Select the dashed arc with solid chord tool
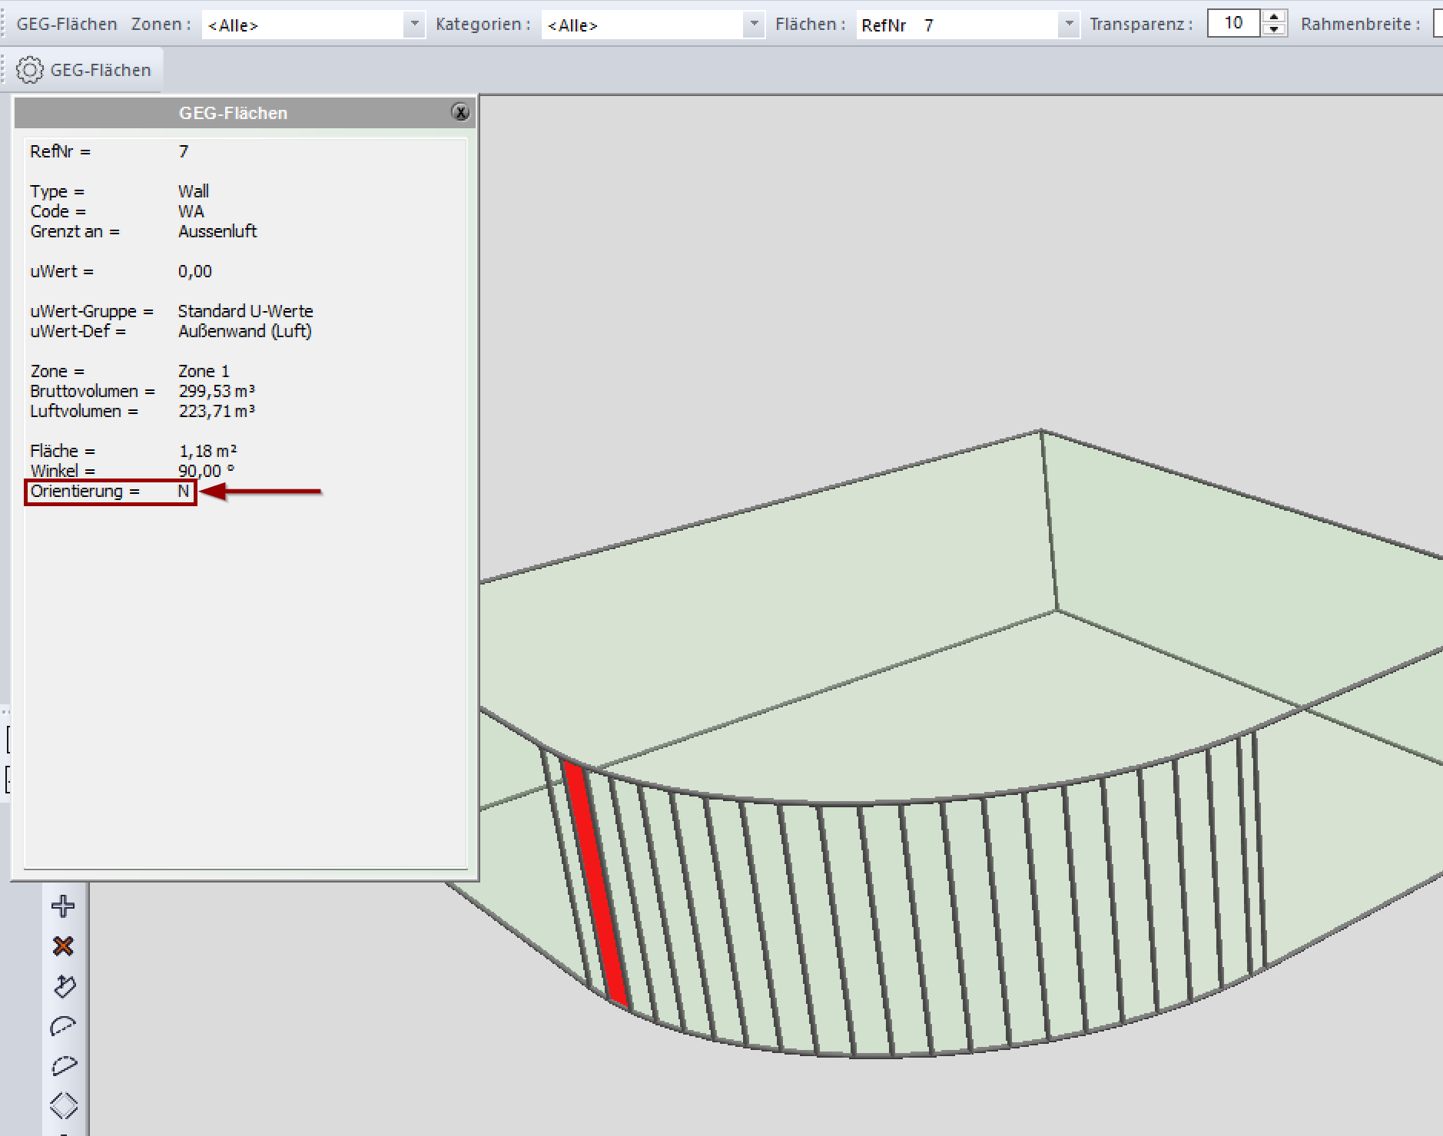The height and width of the screenshot is (1136, 1443). pos(64,1066)
